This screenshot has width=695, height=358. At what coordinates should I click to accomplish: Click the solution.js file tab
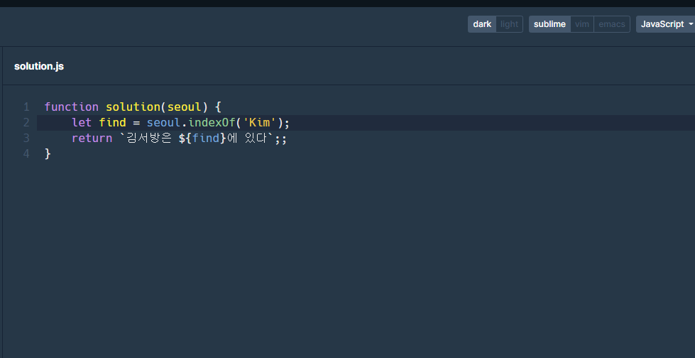pos(39,66)
